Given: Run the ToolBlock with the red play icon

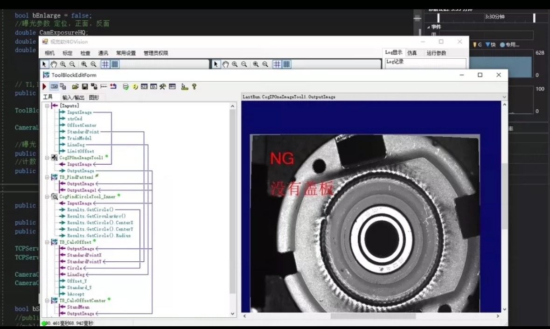Looking at the screenshot, I should click(44, 86).
